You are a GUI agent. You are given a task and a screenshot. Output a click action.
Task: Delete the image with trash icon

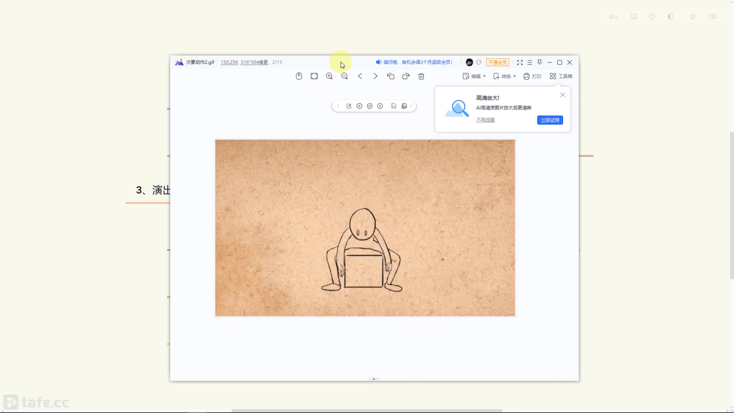[x=421, y=76]
